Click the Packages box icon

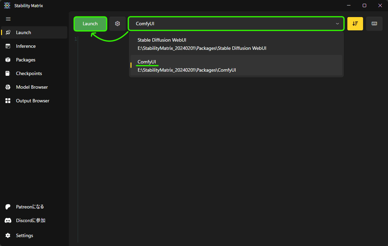8,60
